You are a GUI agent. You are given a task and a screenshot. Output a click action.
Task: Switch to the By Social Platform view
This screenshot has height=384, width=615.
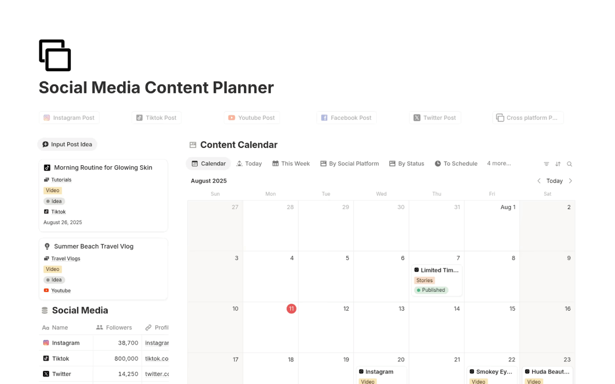[x=350, y=163]
